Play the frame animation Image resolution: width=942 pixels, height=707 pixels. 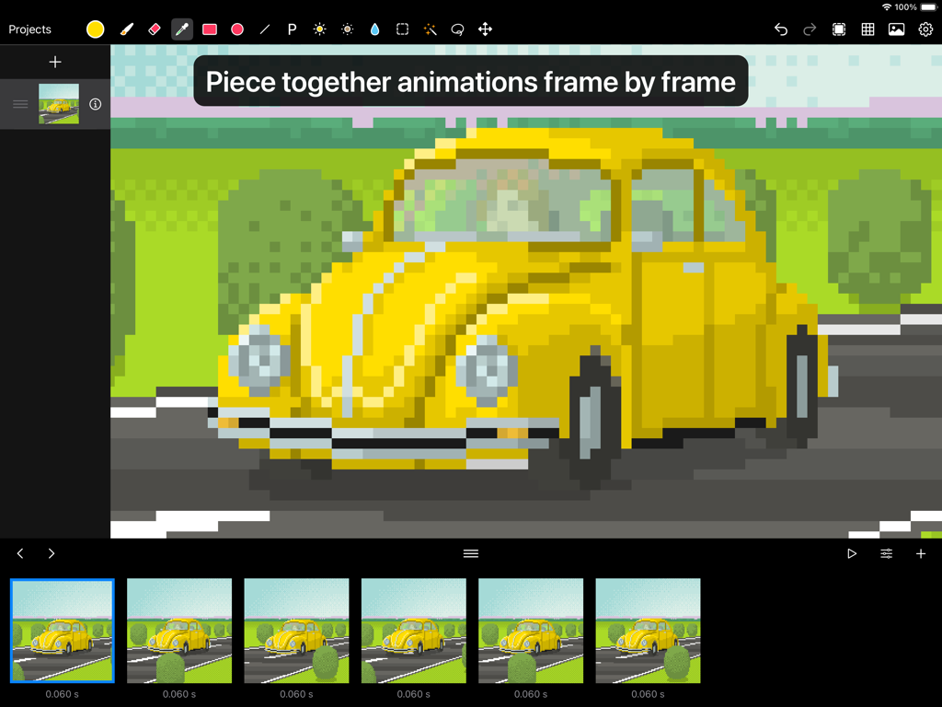[x=852, y=553]
